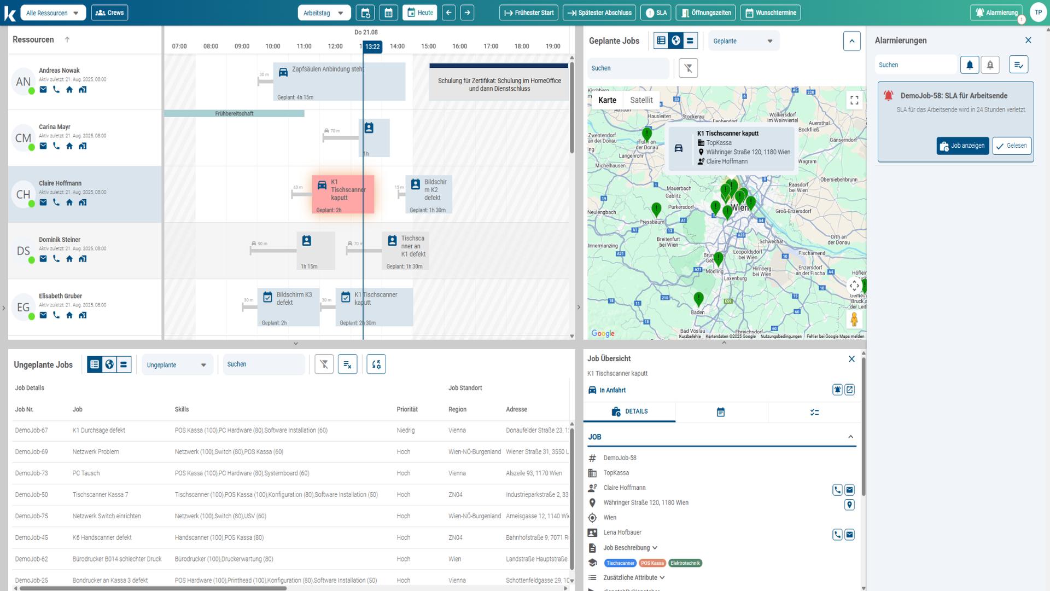Click the Heute button
This screenshot has width=1050, height=591.
tap(419, 13)
